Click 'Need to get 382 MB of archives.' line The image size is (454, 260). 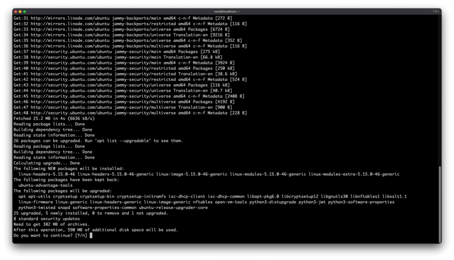point(51,224)
